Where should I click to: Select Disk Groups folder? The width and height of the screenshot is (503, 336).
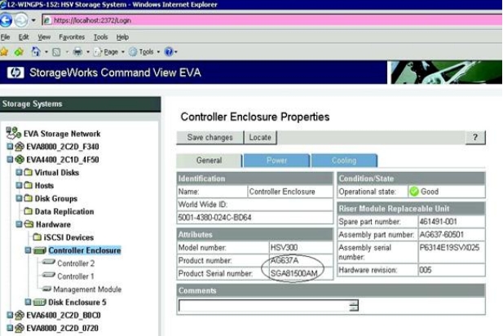point(55,199)
